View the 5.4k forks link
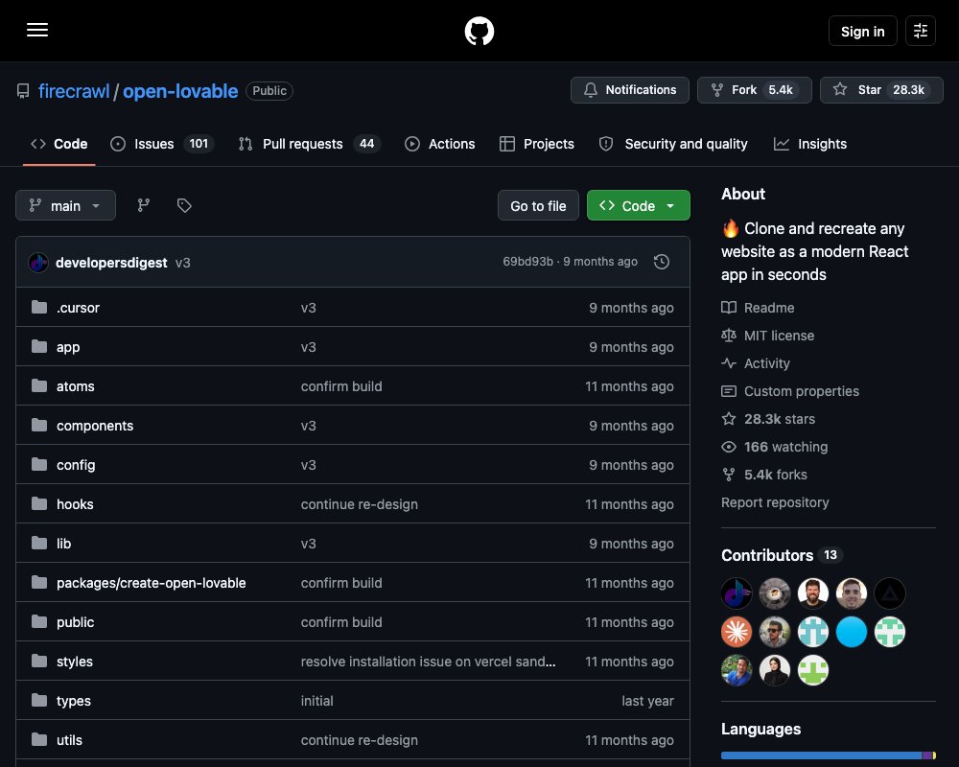The width and height of the screenshot is (959, 767). pyautogui.click(x=764, y=475)
